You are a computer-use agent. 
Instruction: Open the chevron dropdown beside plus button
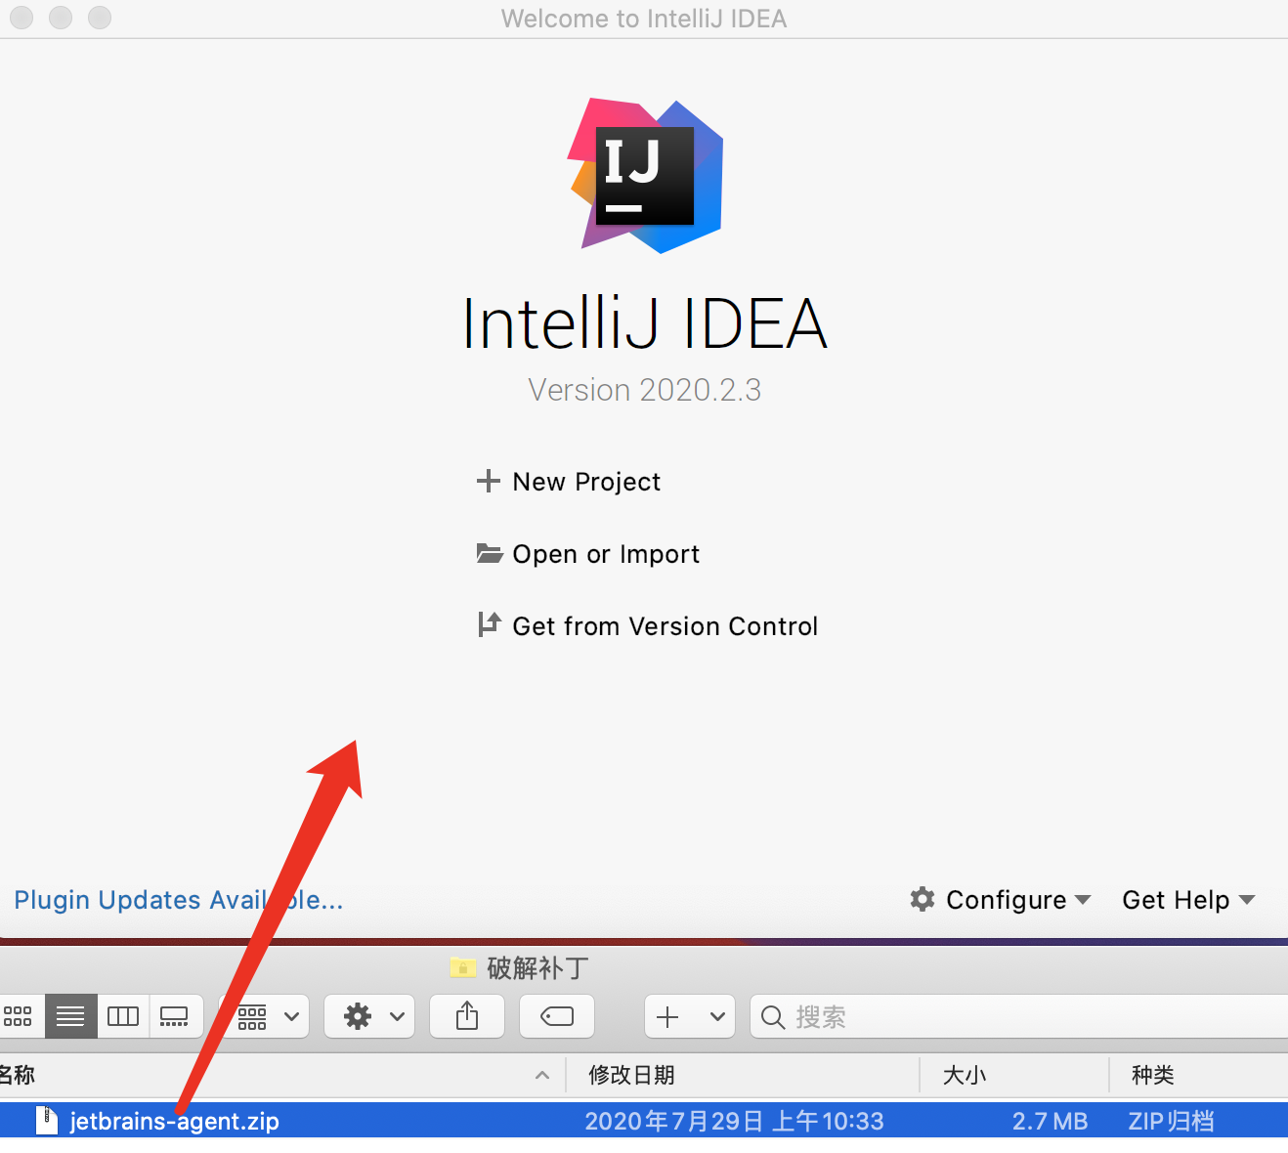[717, 1016]
